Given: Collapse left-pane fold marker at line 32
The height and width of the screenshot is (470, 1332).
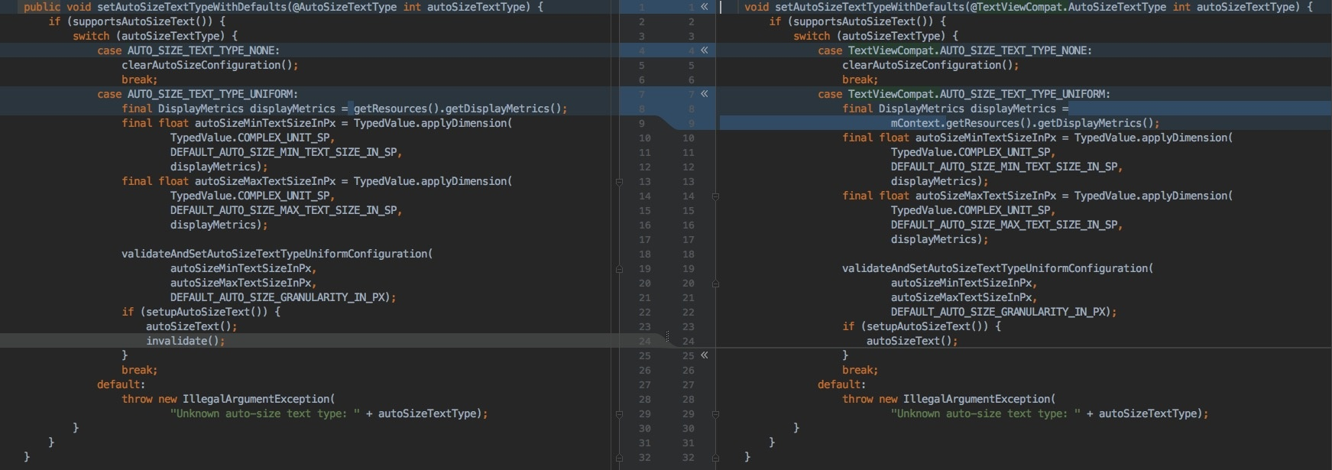Looking at the screenshot, I should coord(619,458).
